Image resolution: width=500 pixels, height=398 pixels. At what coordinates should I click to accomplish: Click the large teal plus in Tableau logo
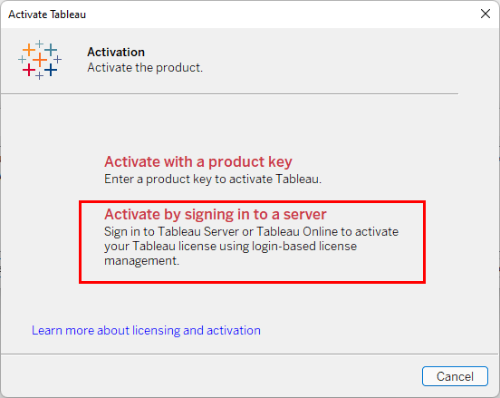[x=51, y=50]
